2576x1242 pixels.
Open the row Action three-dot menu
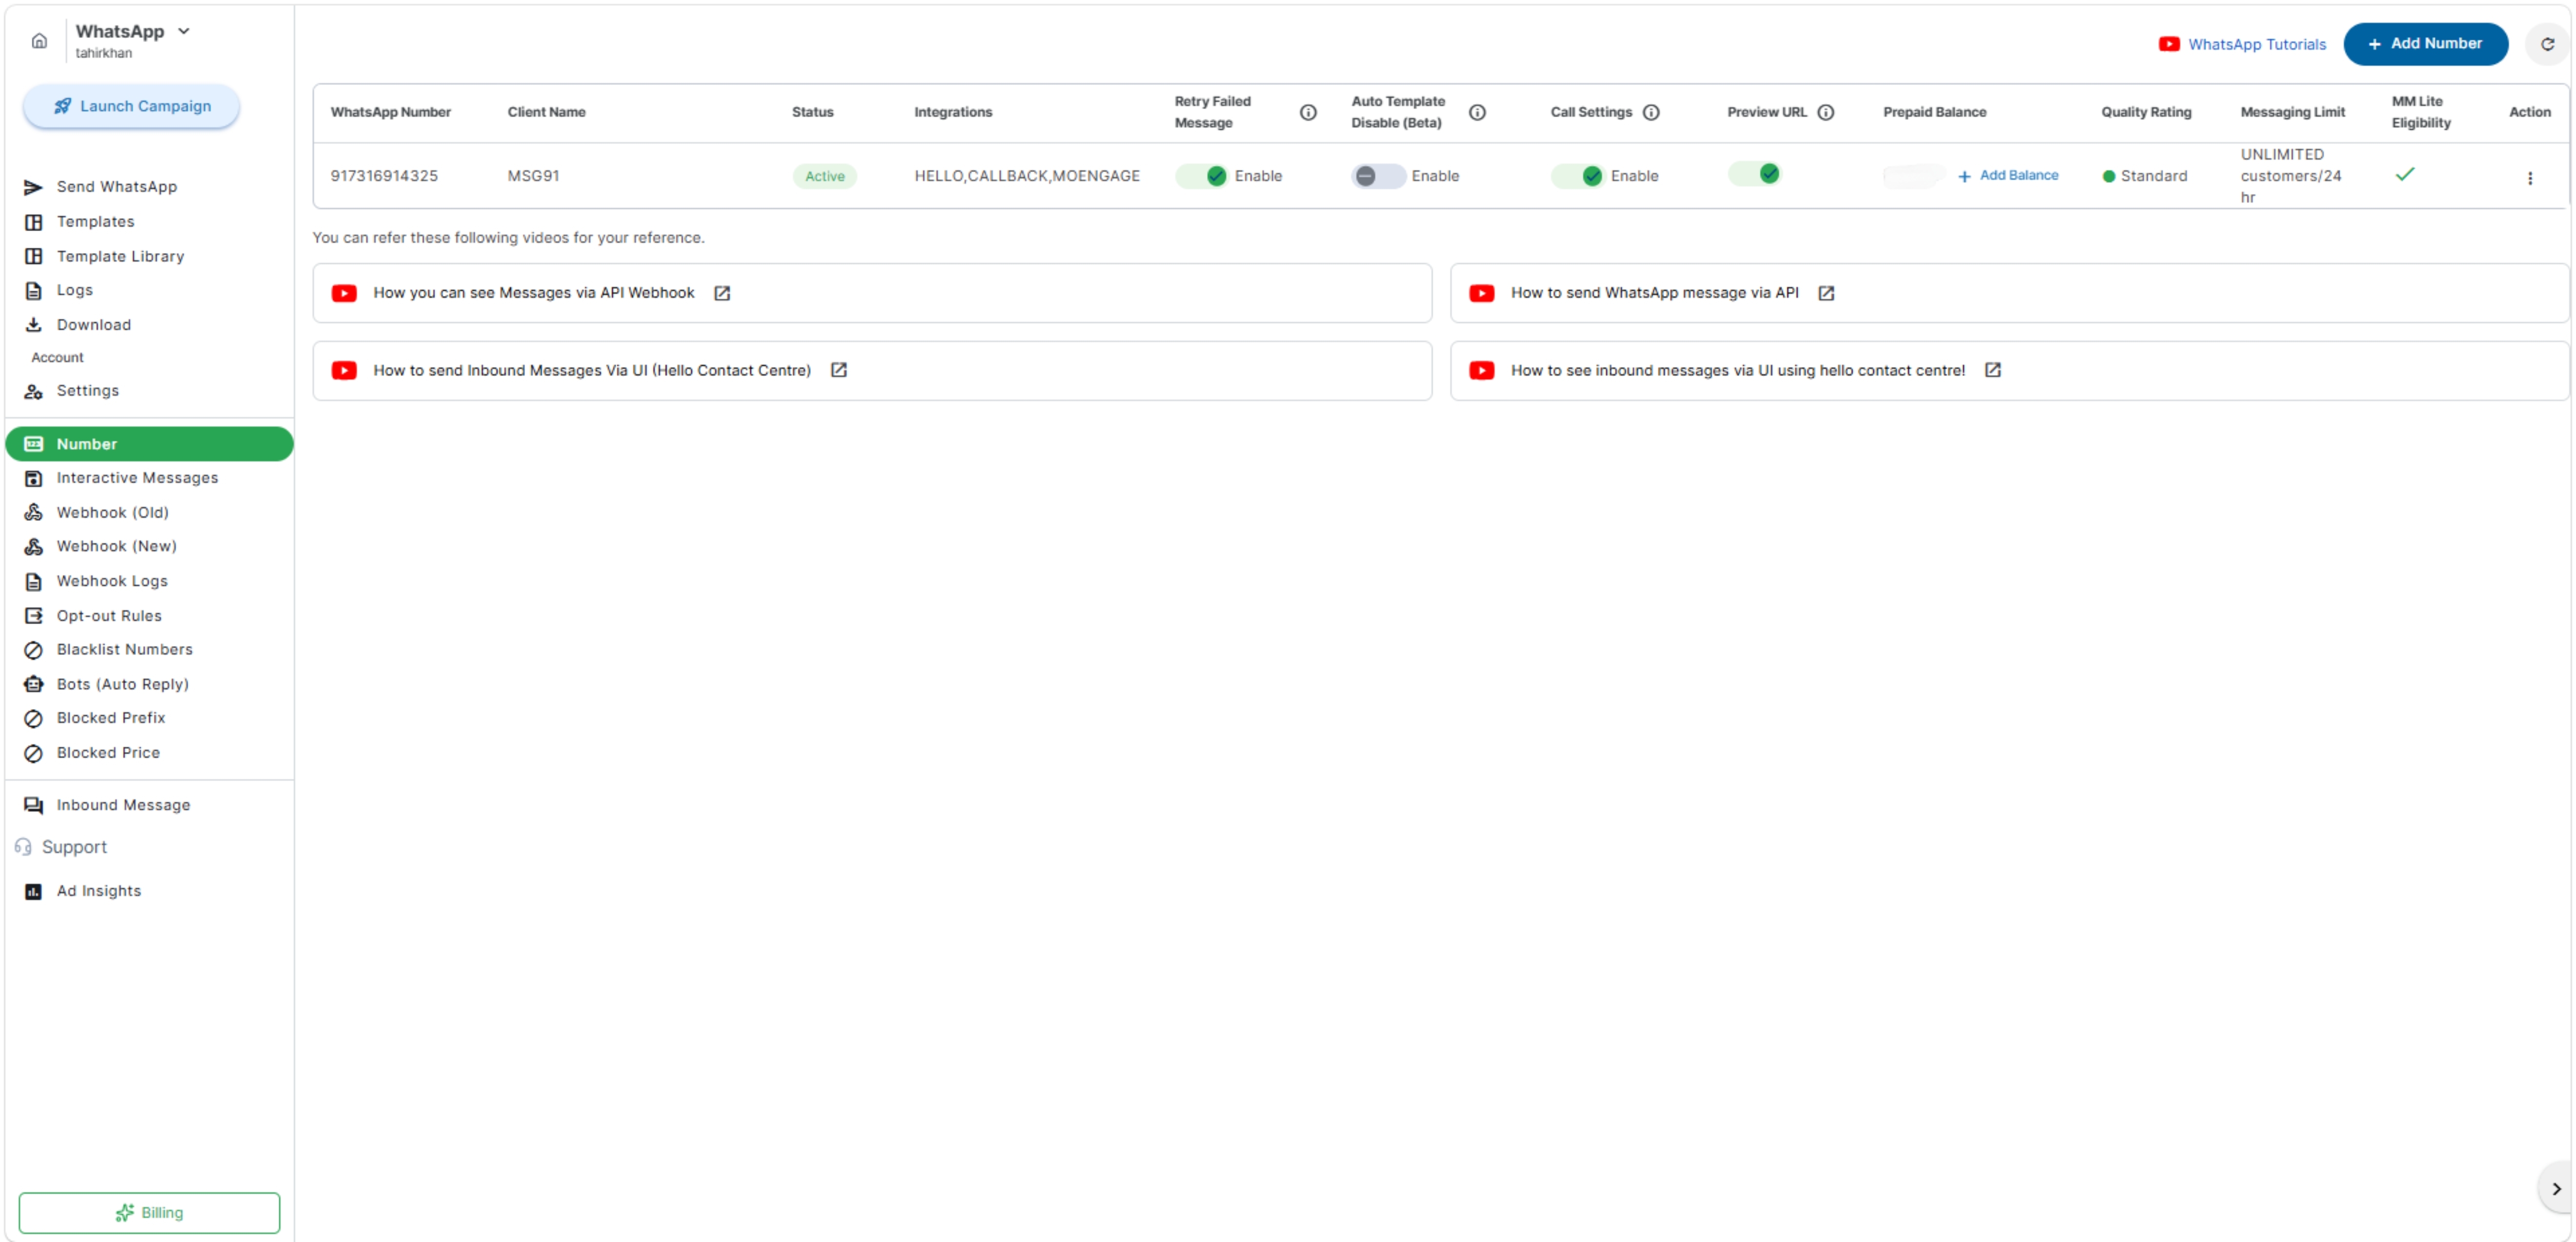2529,178
